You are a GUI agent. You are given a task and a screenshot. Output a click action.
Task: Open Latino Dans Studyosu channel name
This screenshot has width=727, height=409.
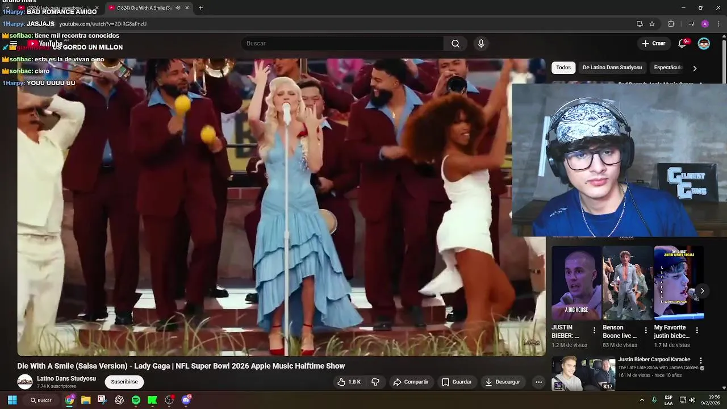[x=66, y=379]
